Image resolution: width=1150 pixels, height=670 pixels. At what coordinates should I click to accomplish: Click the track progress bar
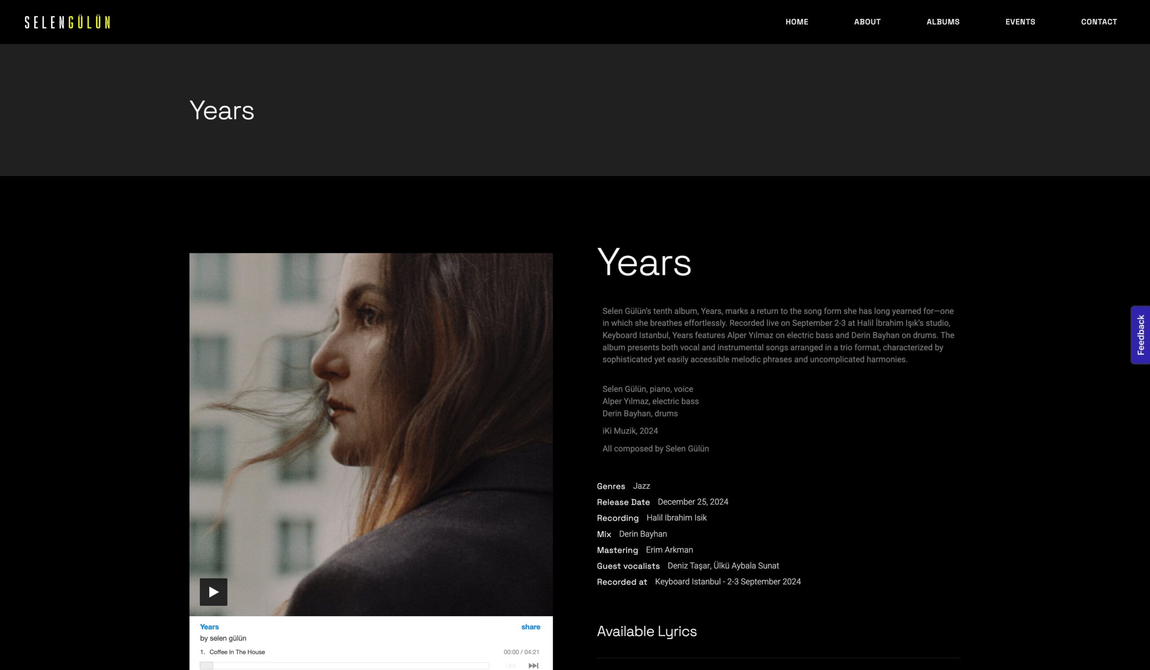tap(344, 666)
